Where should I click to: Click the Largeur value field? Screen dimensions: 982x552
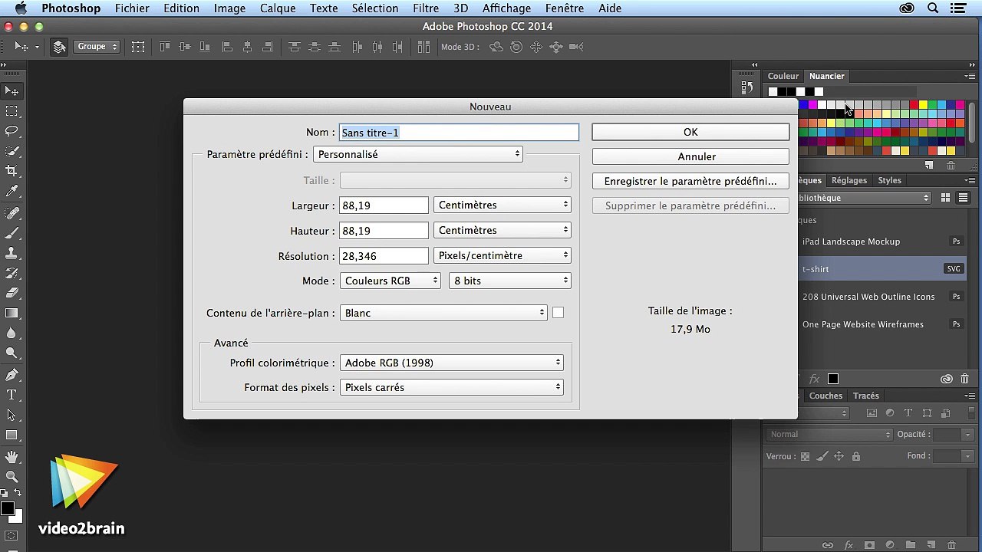click(384, 205)
